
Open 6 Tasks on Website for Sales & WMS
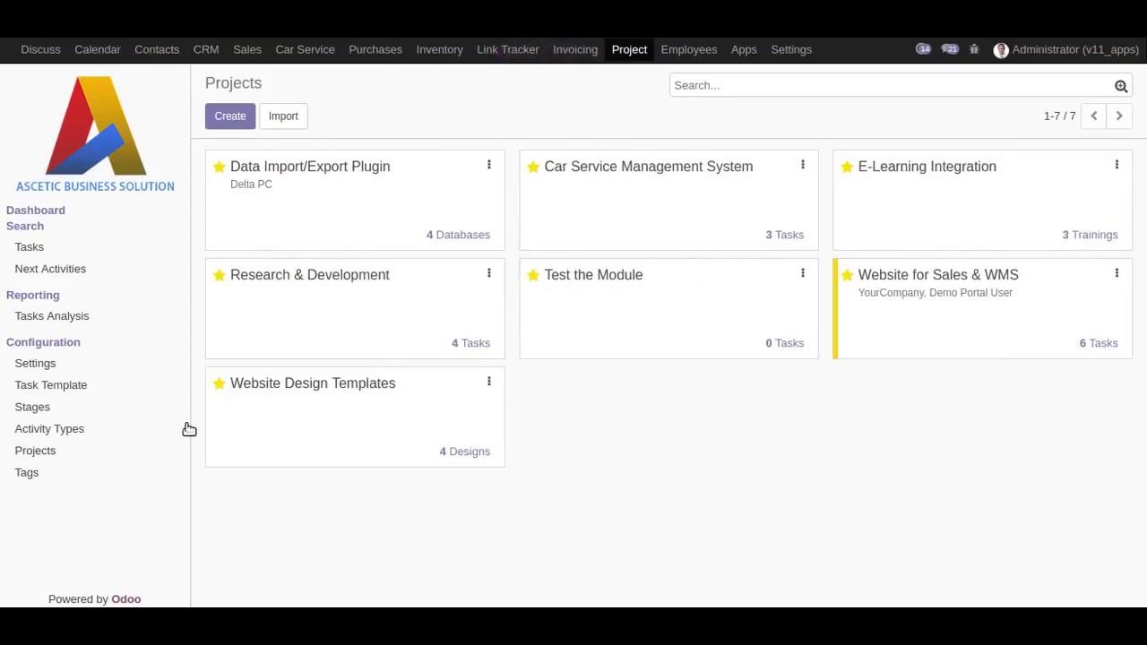(x=1099, y=343)
